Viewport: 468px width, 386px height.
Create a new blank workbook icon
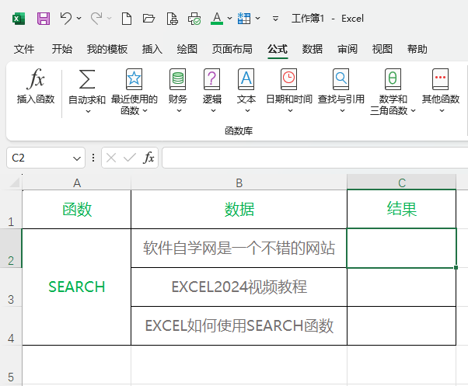pyautogui.click(x=127, y=19)
